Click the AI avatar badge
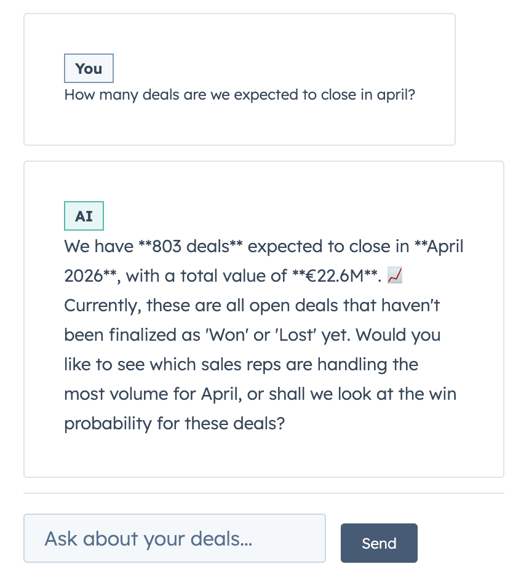 84,216
